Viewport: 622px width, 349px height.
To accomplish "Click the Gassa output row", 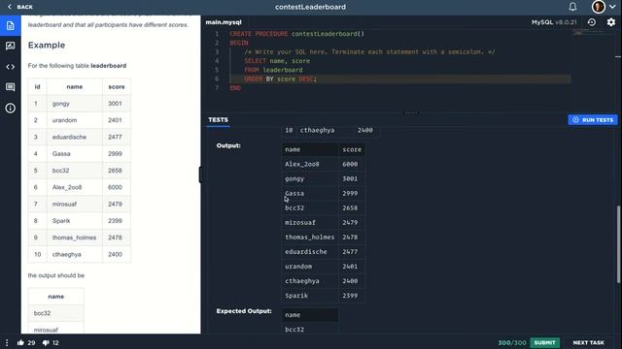I will click(x=324, y=194).
